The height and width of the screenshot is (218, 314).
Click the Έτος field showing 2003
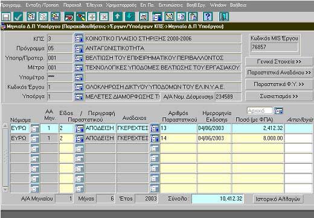(x=146, y=199)
